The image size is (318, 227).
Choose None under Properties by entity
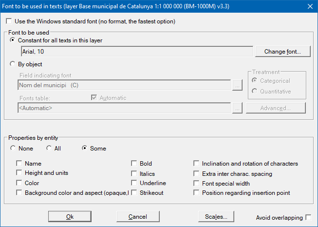pyautogui.click(x=13, y=148)
